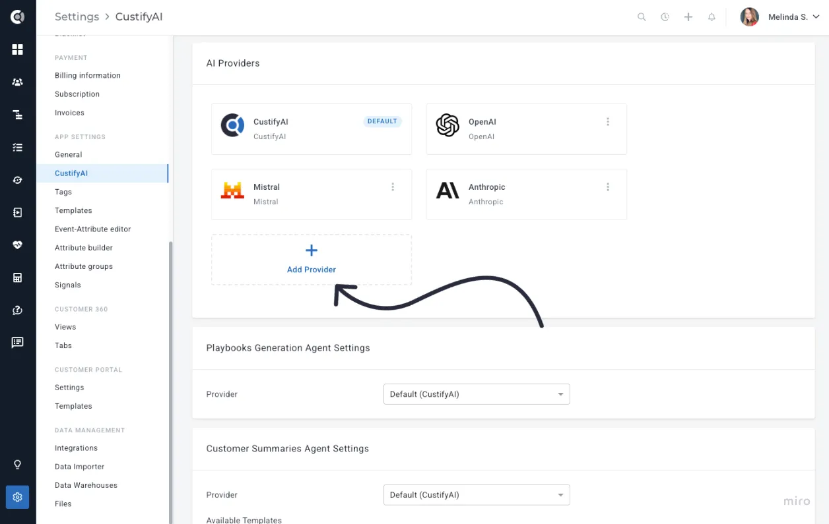Open Event-Attribute editor link

(93, 229)
